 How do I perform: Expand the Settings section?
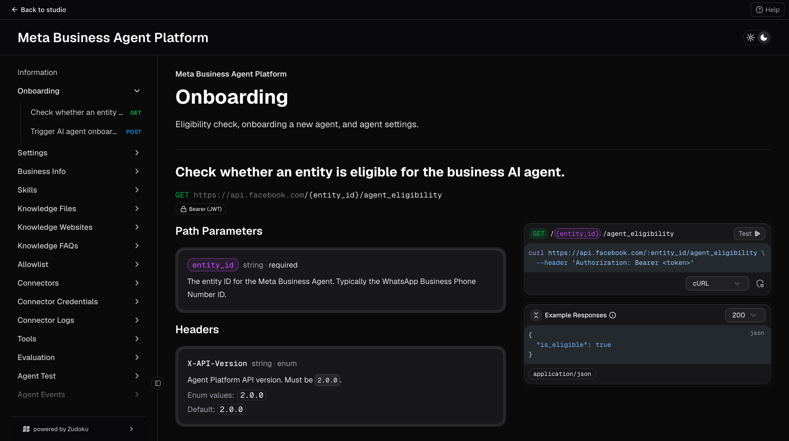tap(79, 153)
